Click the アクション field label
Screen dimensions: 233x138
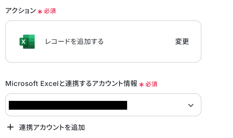(x=21, y=11)
